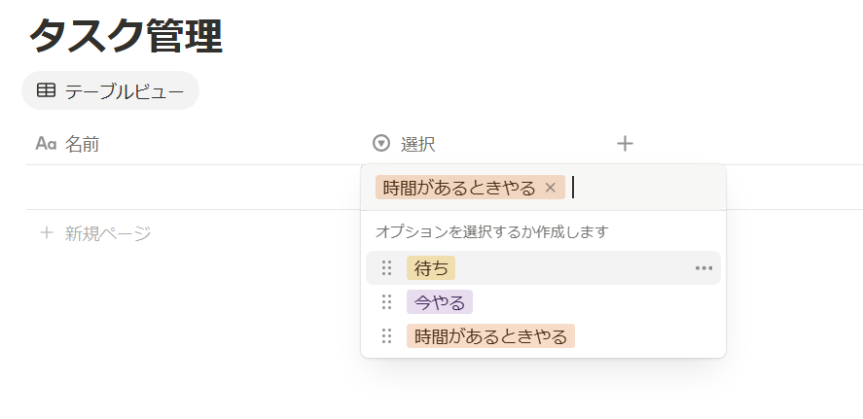Image resolution: width=863 pixels, height=419 pixels.
Task: Click the empty name cell in first row
Action: [194, 187]
